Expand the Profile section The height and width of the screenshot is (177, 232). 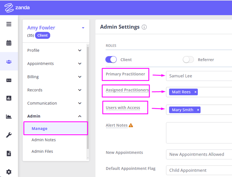click(80, 50)
